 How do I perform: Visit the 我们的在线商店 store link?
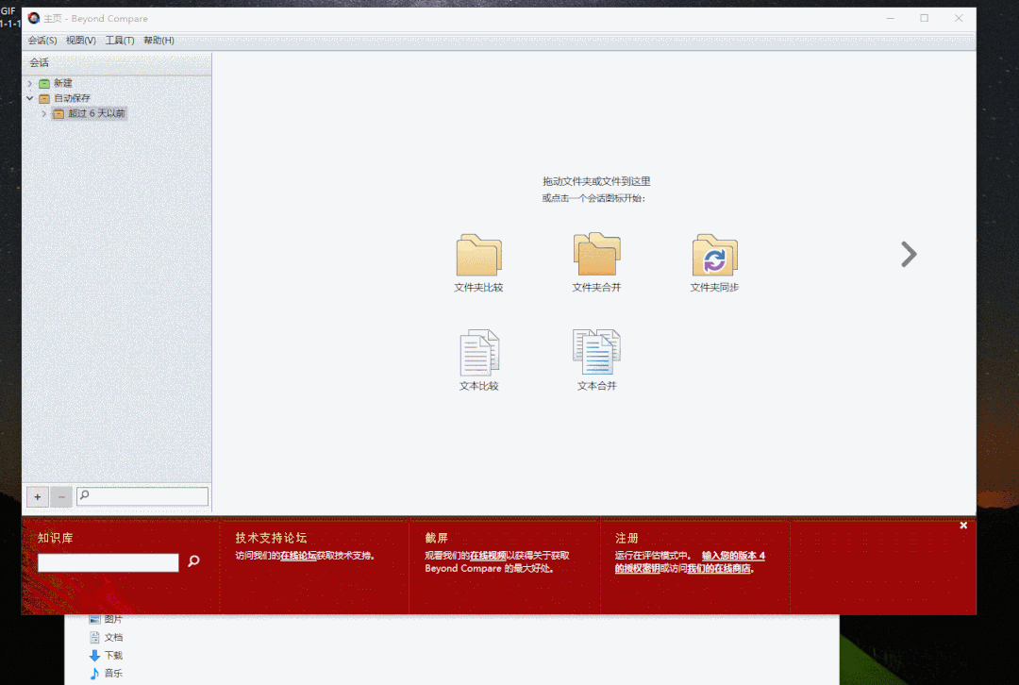coord(719,569)
